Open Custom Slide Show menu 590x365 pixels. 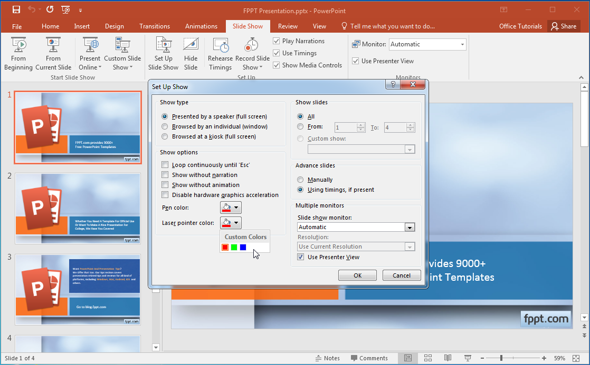point(122,53)
